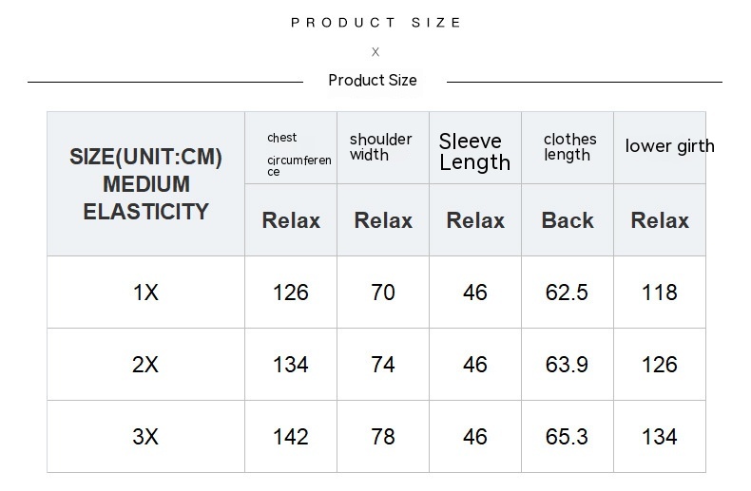Select the 3X size row label
This screenshot has width=751, height=491.
pos(145,437)
